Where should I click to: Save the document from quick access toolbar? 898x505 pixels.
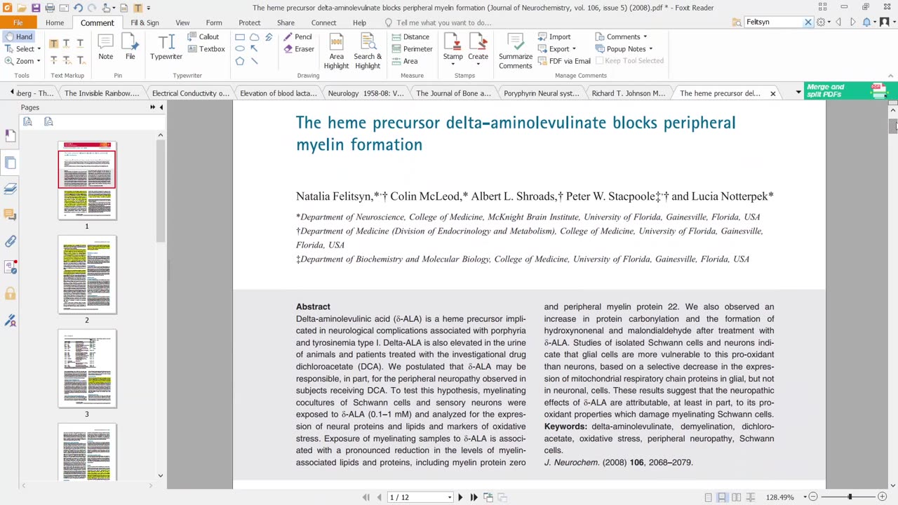click(x=36, y=8)
